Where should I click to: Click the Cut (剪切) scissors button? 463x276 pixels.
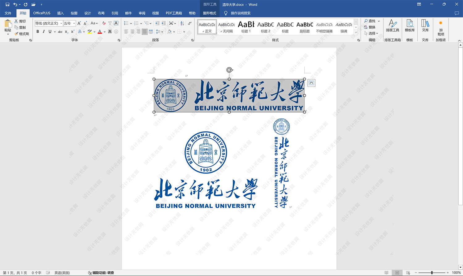tap(20, 21)
